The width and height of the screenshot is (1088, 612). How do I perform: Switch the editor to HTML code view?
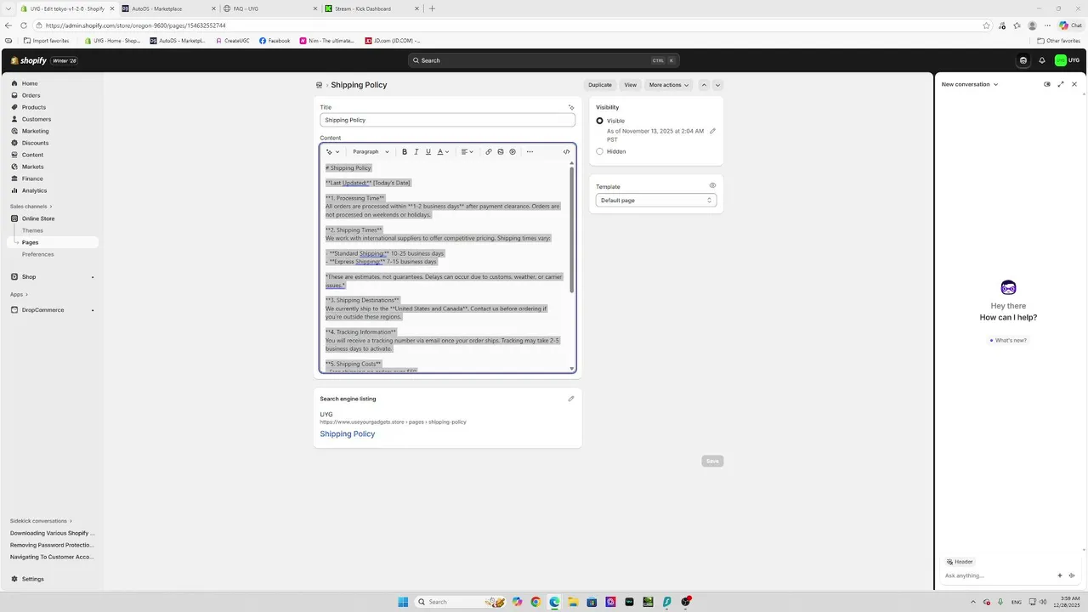coord(567,152)
